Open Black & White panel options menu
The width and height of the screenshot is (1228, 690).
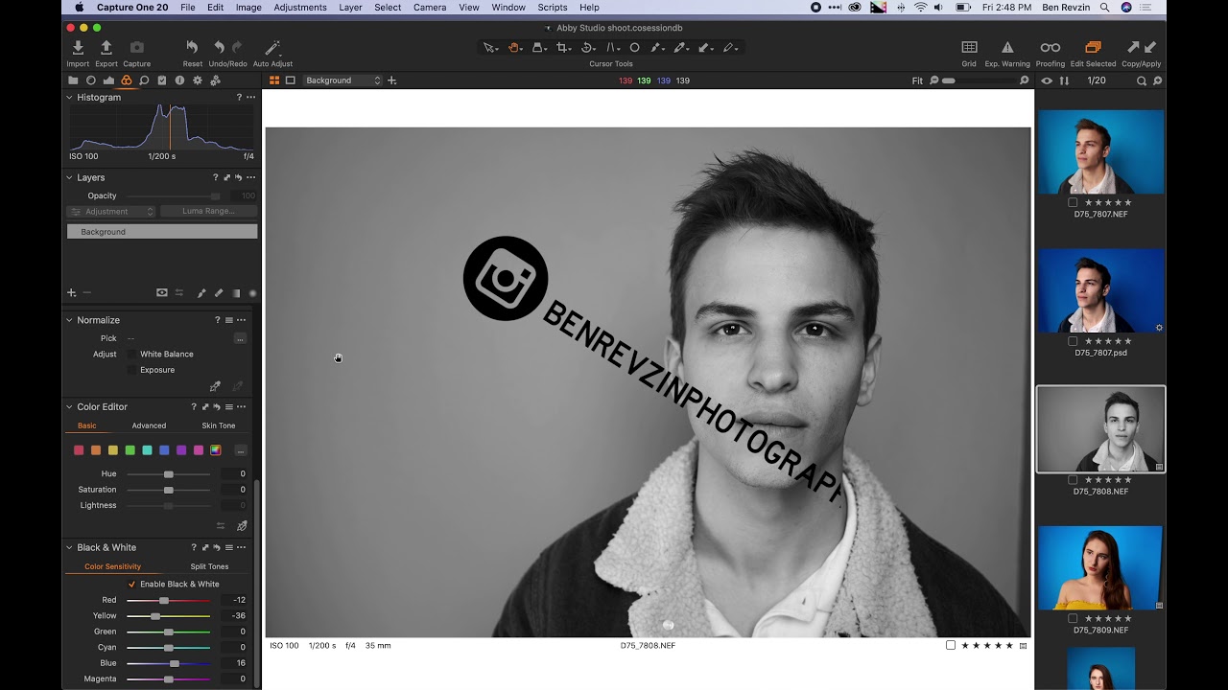click(241, 547)
